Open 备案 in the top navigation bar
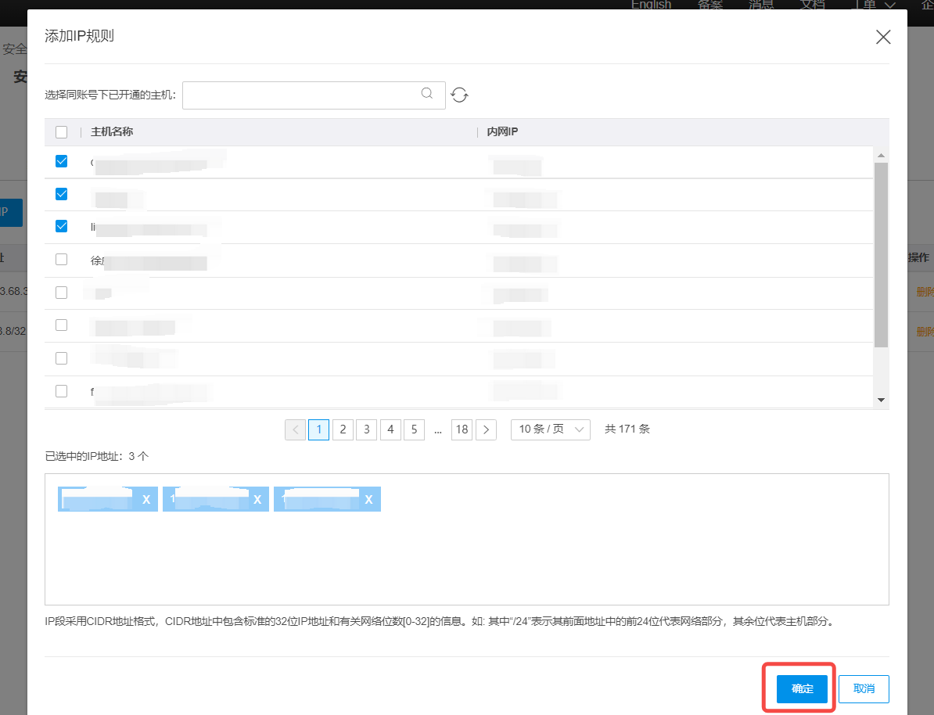This screenshot has width=934, height=715. [x=710, y=5]
